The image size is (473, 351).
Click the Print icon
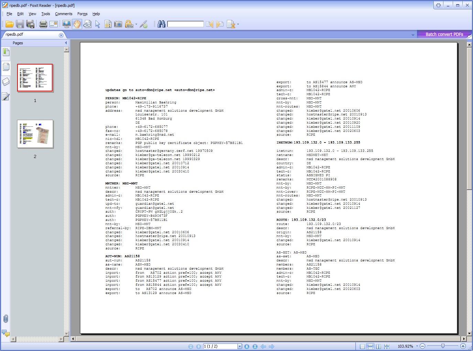tap(43, 24)
